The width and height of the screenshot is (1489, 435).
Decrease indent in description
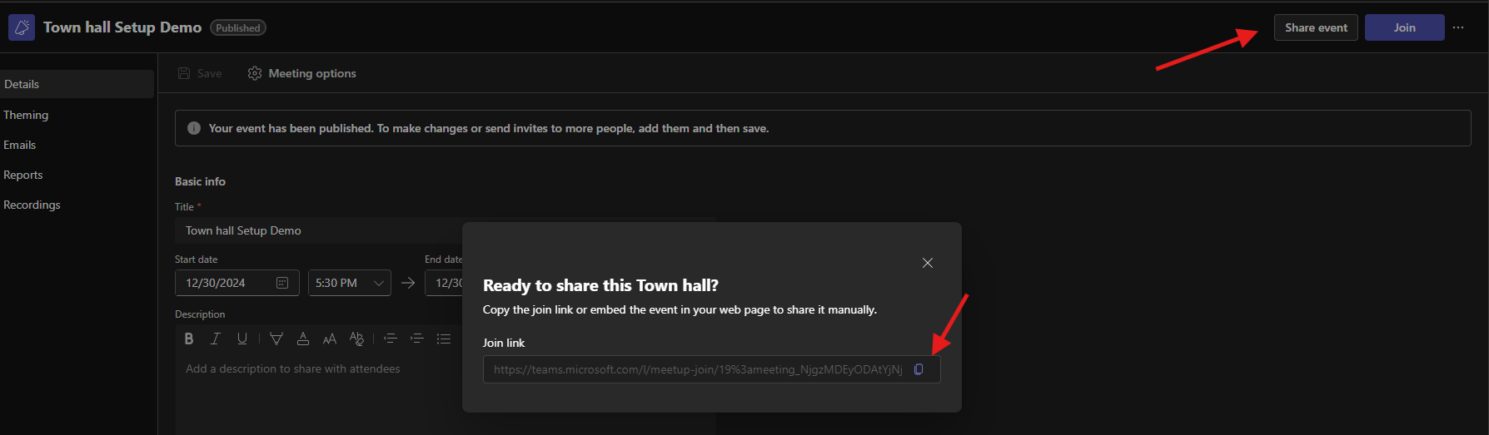391,339
